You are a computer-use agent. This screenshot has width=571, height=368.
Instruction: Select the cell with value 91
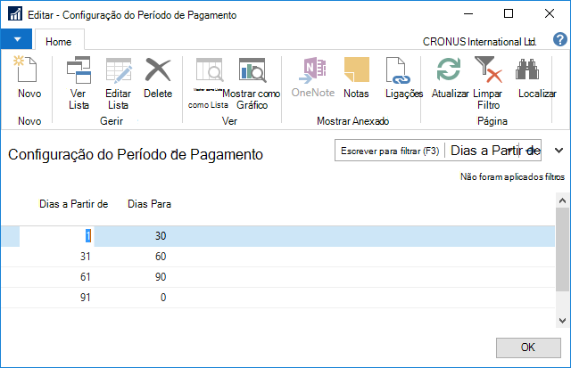[86, 297]
